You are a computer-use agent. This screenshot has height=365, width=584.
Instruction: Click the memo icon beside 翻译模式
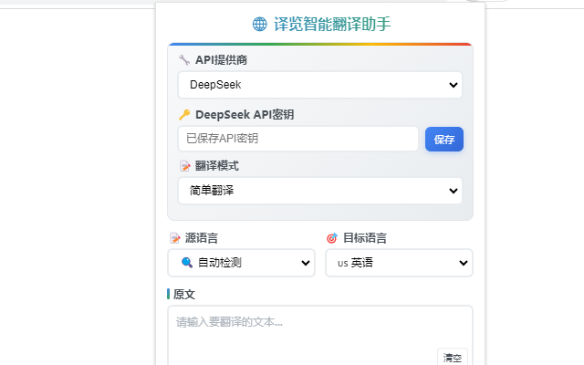pos(184,166)
